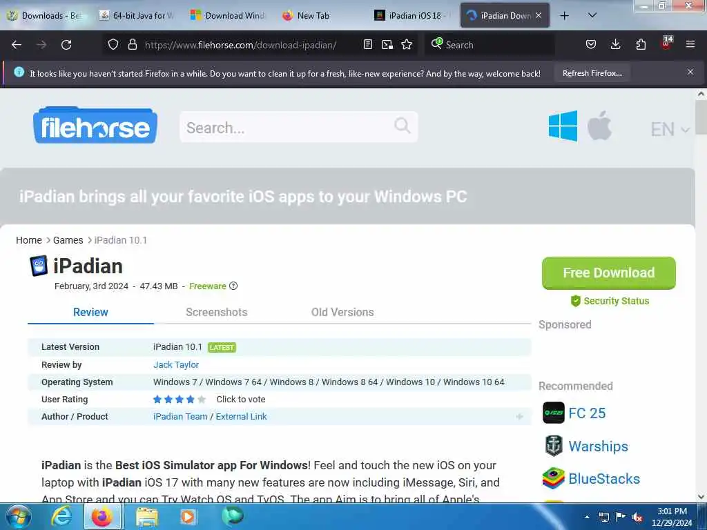Image resolution: width=707 pixels, height=530 pixels.
Task: Reload the current page
Action: (x=66, y=45)
